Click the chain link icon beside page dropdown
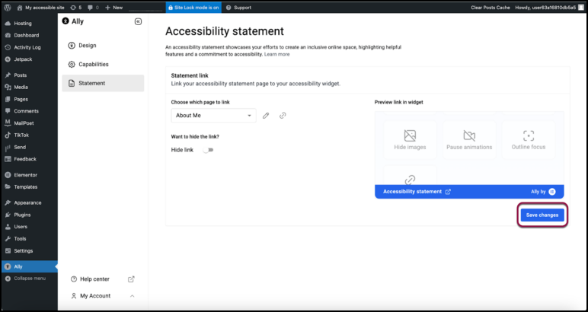588x312 pixels. [x=283, y=116]
